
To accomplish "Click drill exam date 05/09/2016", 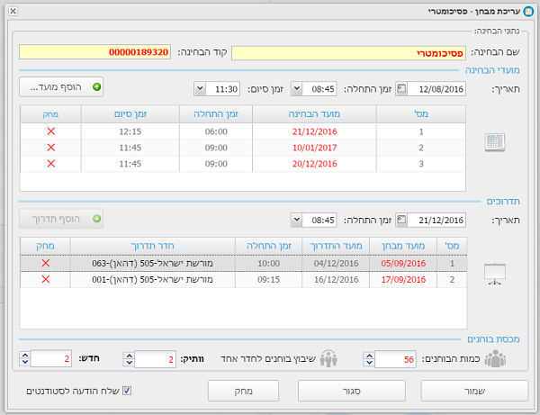I will [403, 264].
